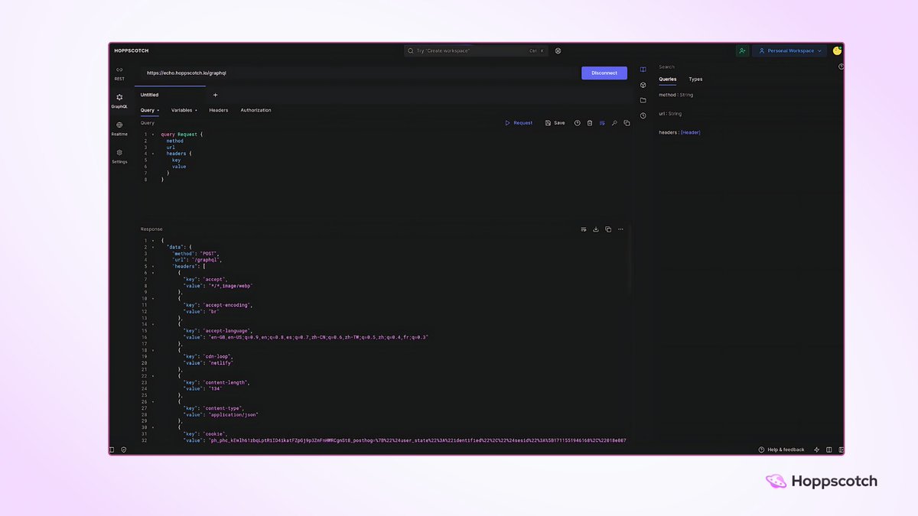Click the invite user icon in header
The height and width of the screenshot is (516, 918).
742,50
